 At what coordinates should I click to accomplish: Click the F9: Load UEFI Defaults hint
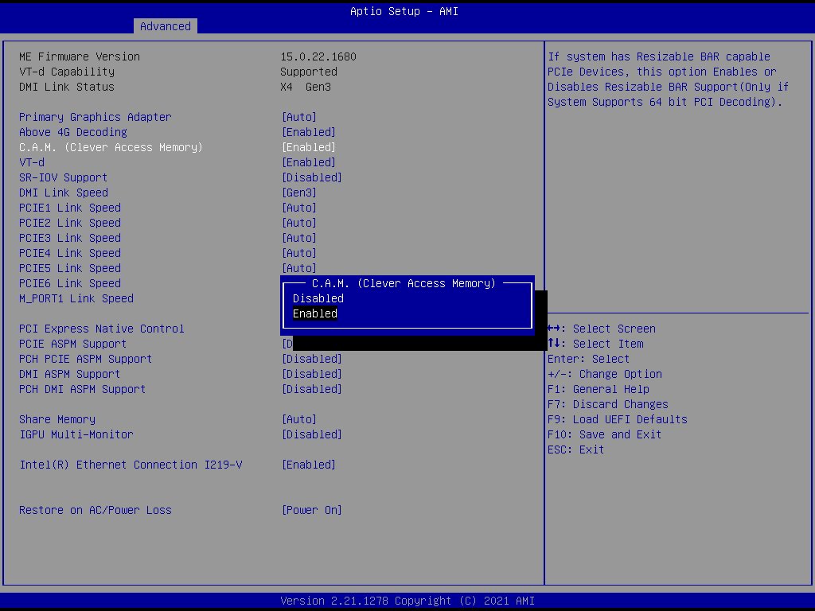point(617,419)
